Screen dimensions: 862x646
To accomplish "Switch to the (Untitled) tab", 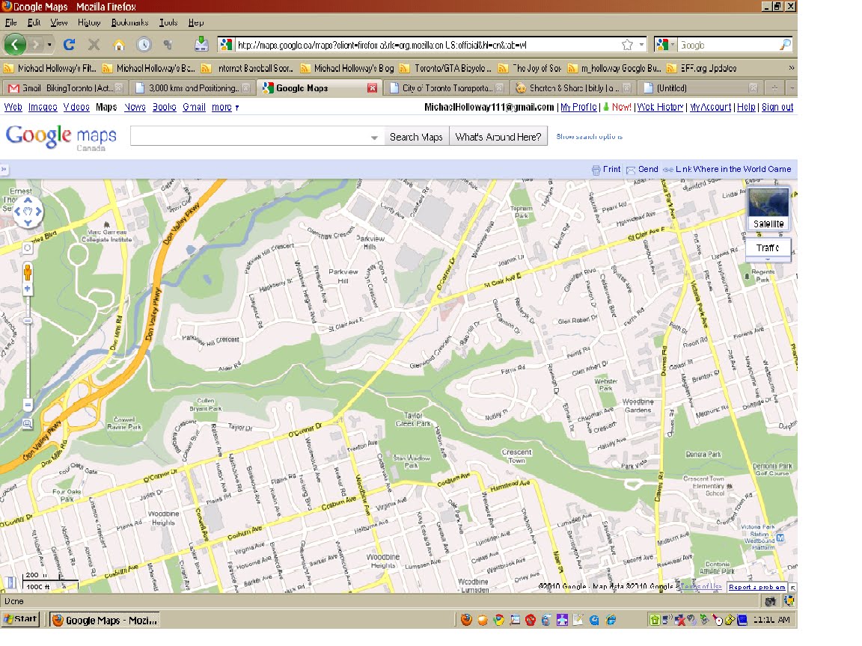I will (x=699, y=88).
